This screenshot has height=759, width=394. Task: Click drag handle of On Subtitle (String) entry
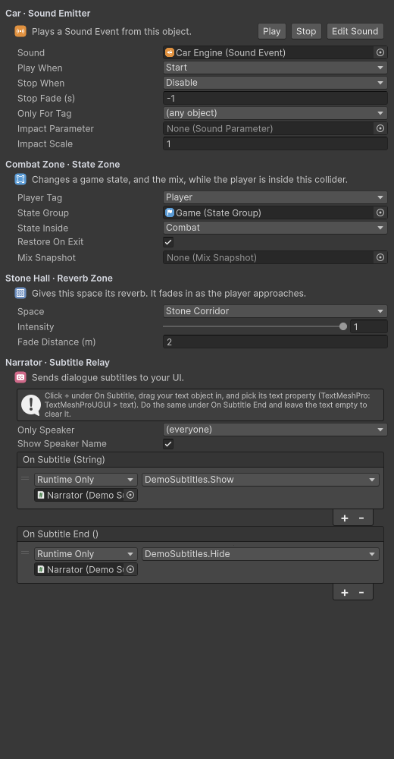tap(25, 479)
